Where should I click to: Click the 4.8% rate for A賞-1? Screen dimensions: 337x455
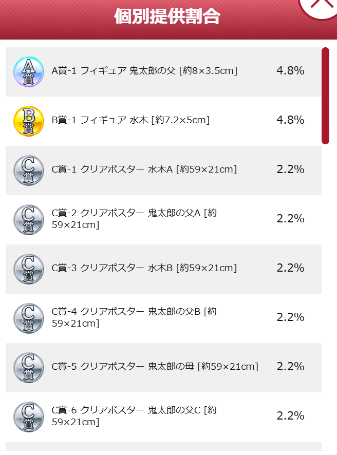(x=291, y=70)
